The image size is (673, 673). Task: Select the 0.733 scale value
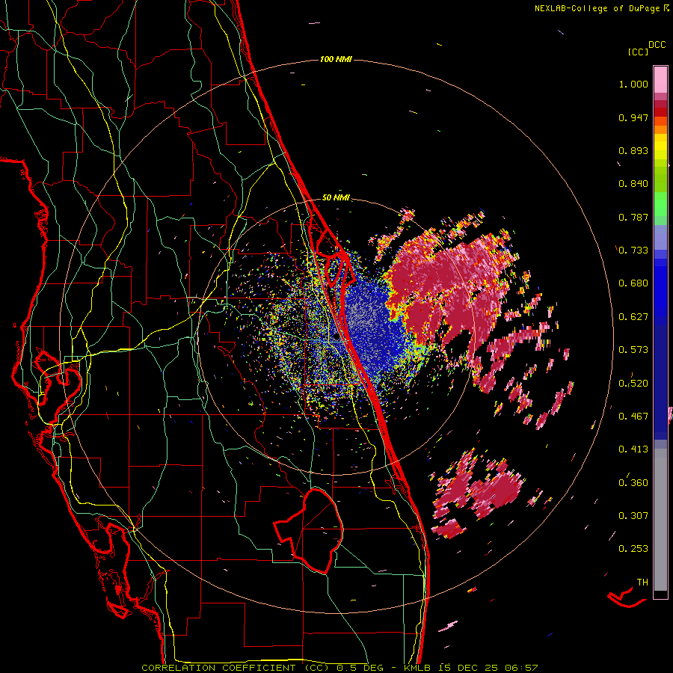point(633,251)
